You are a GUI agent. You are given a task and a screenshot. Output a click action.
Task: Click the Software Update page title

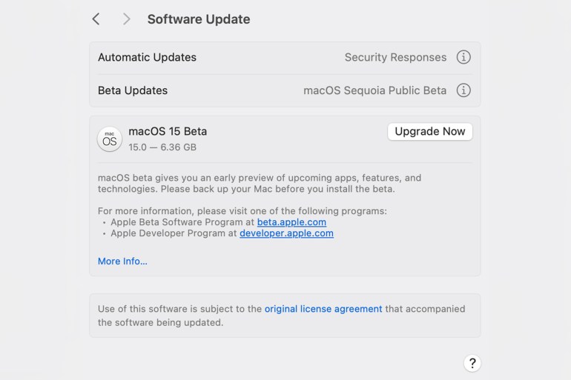[199, 19]
